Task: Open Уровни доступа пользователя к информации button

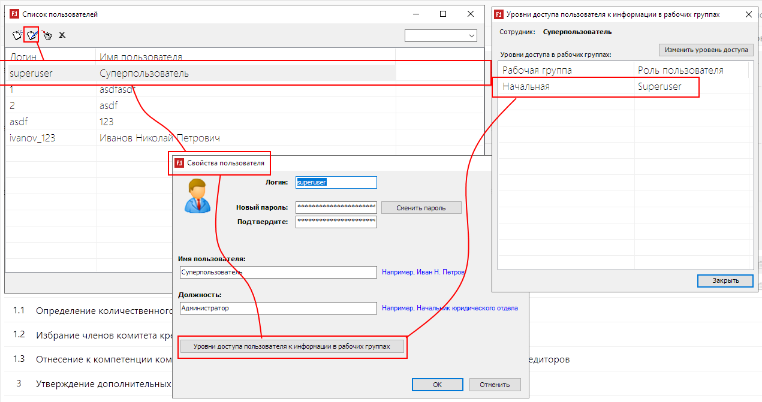Action: pos(292,346)
